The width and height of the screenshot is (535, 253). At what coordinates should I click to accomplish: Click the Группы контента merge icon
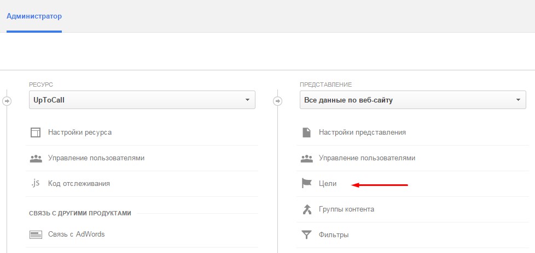pos(307,209)
